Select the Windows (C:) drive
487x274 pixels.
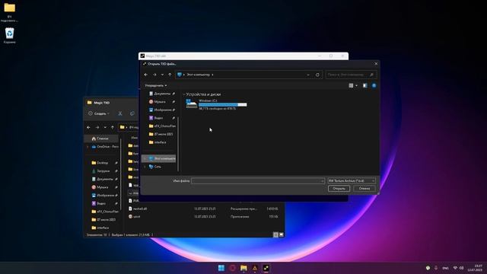(x=216, y=104)
